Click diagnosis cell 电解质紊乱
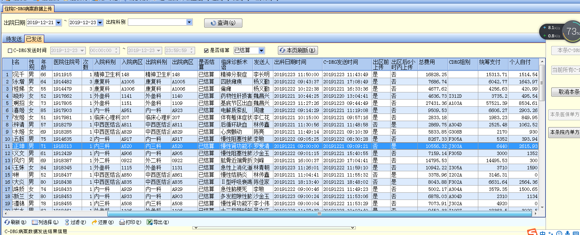The height and width of the screenshot is (235, 580). pos(236,111)
